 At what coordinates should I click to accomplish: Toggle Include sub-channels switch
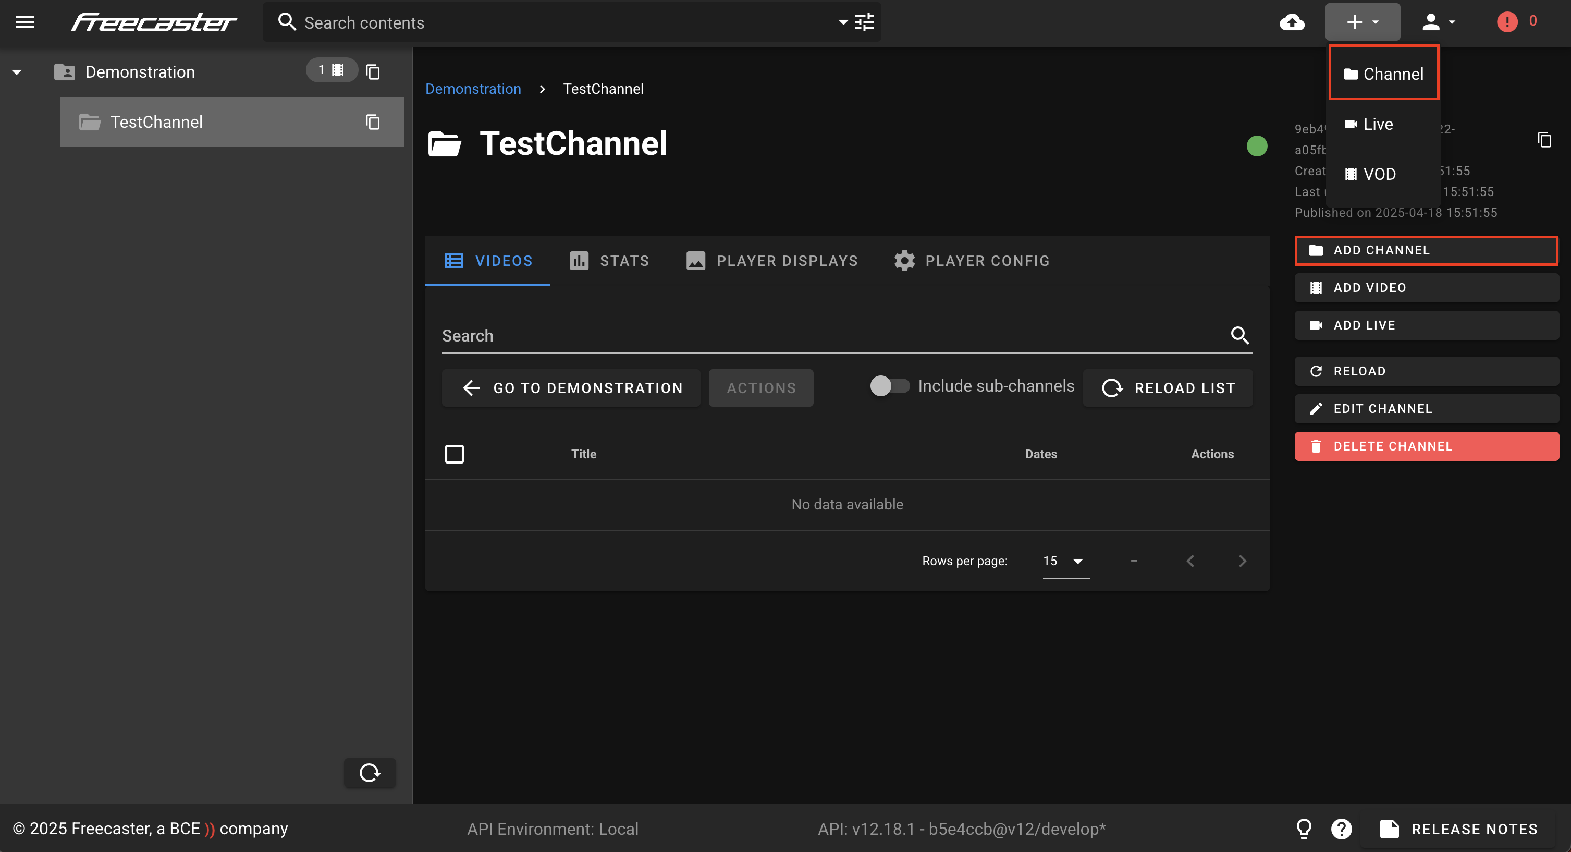pyautogui.click(x=889, y=385)
